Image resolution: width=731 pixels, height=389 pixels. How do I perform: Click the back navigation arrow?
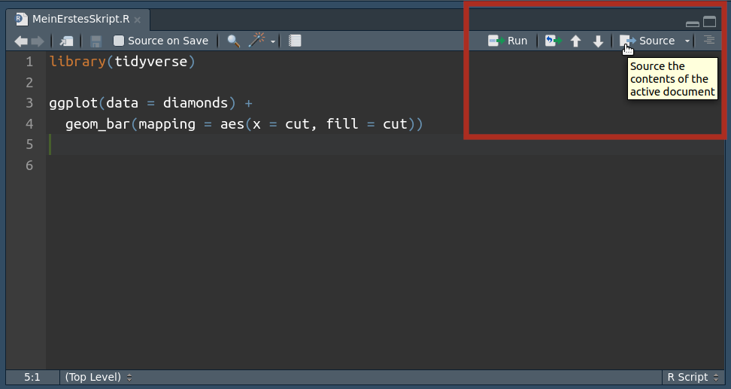tap(20, 41)
